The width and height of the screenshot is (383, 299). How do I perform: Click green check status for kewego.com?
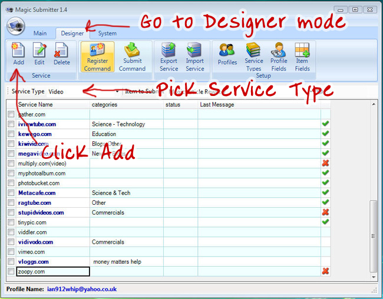[325, 134]
